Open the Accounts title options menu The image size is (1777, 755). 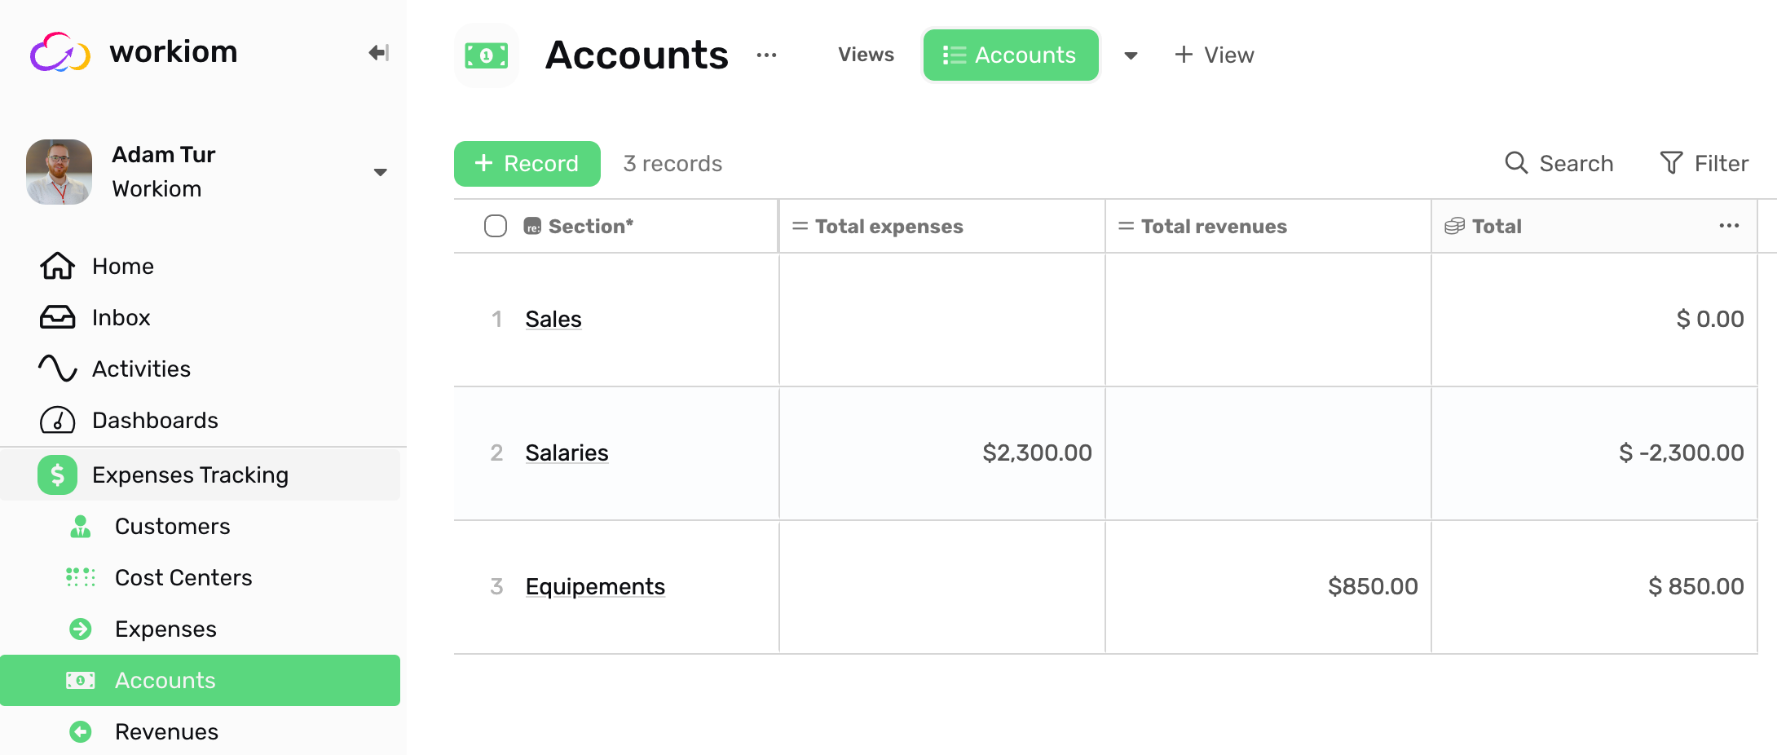pyautogui.click(x=766, y=55)
